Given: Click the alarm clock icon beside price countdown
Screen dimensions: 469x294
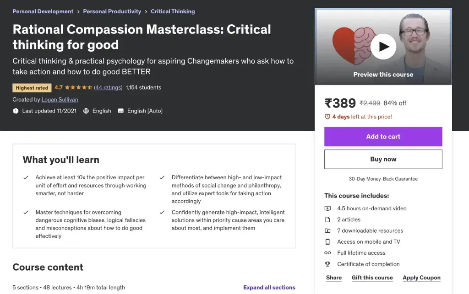Looking at the screenshot, I should [x=327, y=117].
